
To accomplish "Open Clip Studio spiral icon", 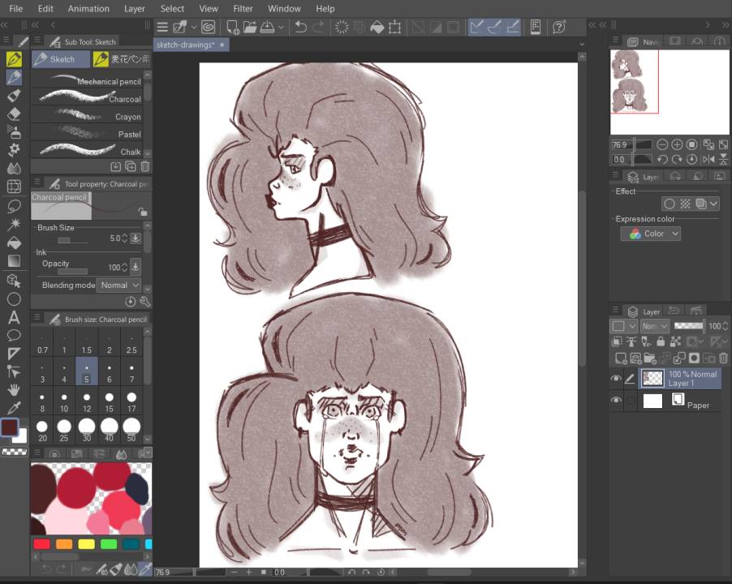I will coord(209,27).
